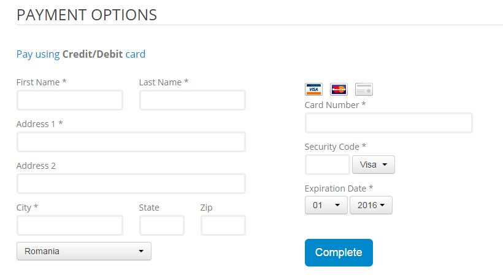This screenshot has width=503, height=280.
Task: Click the generic credit card icon
Action: (x=364, y=90)
